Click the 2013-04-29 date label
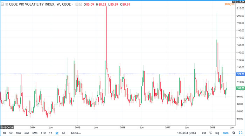Image resolution: width=245 pixels, height=136 pixels. point(7,127)
